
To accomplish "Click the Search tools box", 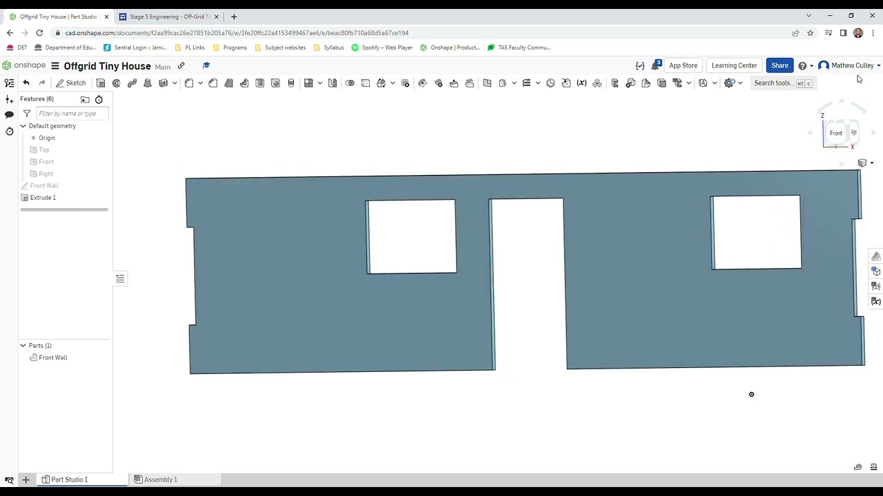I will [784, 83].
